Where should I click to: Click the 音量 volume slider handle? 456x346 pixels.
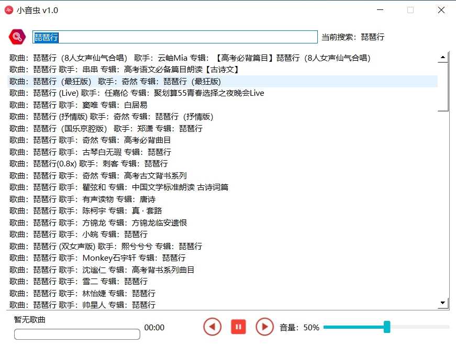[387, 327]
